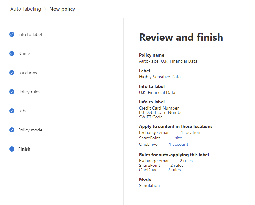
Task: Click the Review and finish heading
Action: coord(181,37)
